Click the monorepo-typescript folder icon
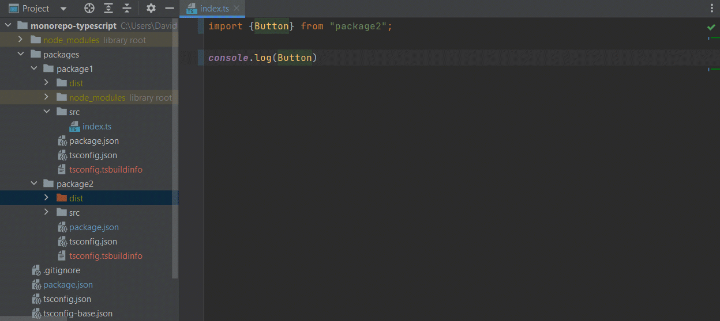Screen dimensions: 720x321 [x=22, y=25]
